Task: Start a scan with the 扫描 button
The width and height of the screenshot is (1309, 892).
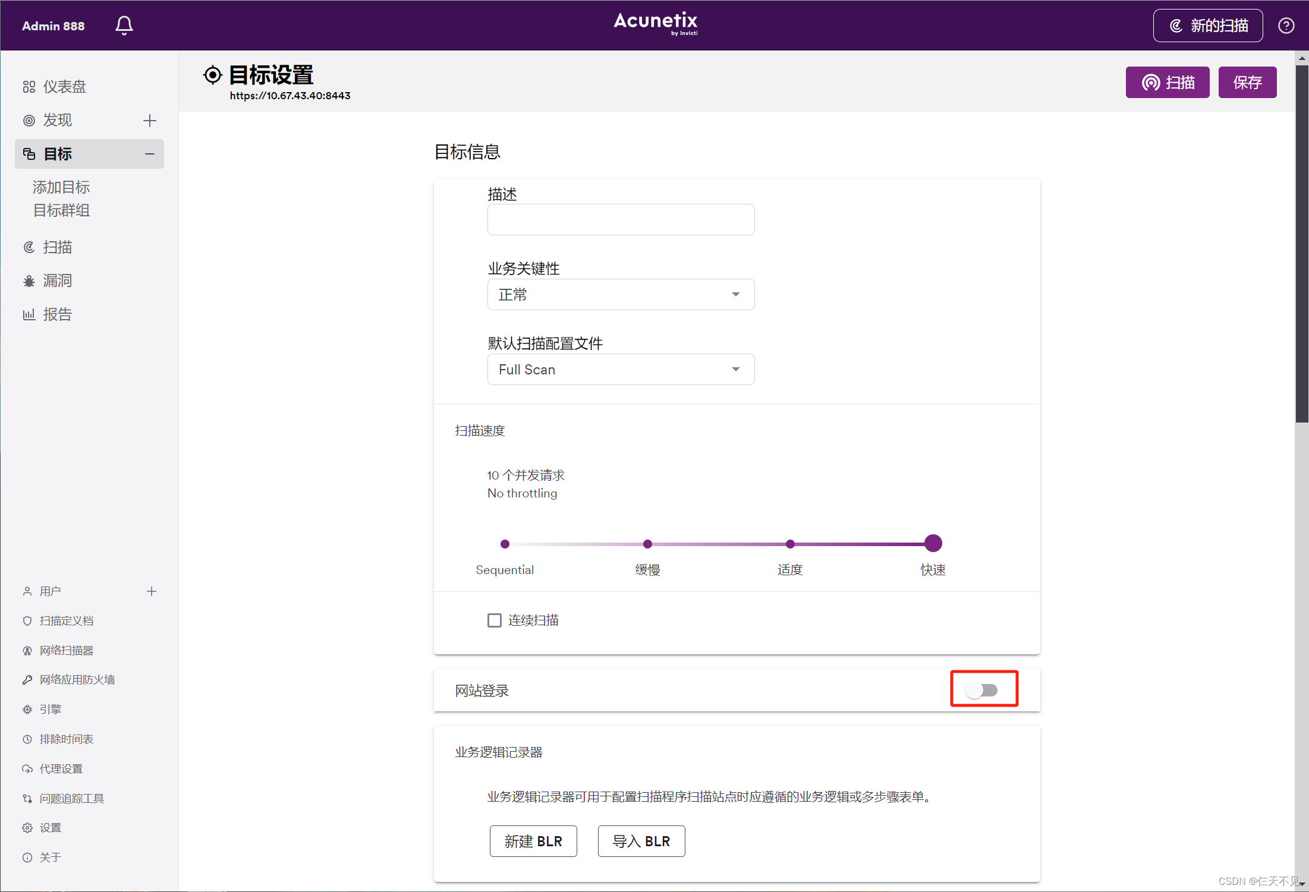Action: [x=1166, y=82]
